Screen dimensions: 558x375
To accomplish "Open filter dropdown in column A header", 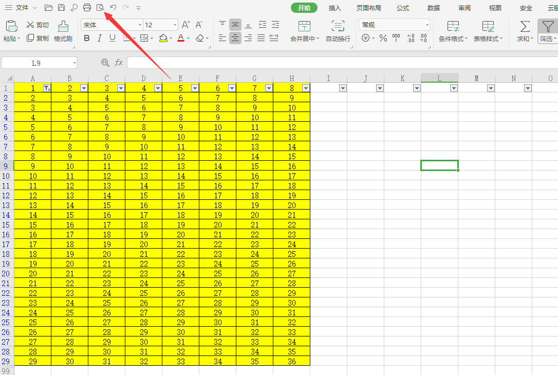I will click(47, 88).
